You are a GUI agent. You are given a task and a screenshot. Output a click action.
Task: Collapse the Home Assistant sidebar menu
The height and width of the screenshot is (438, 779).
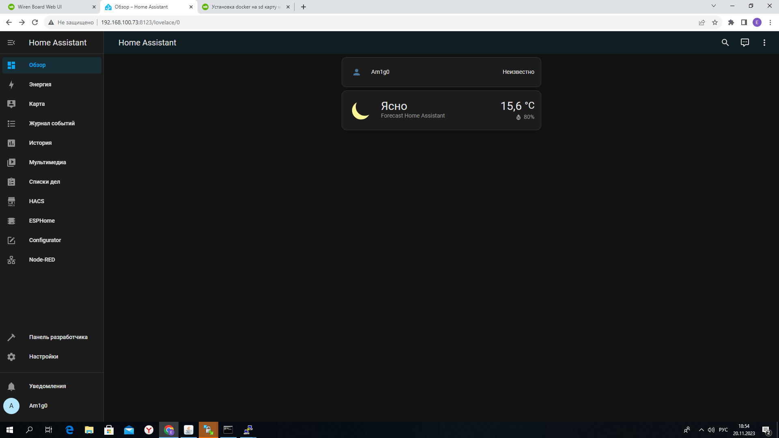[11, 43]
